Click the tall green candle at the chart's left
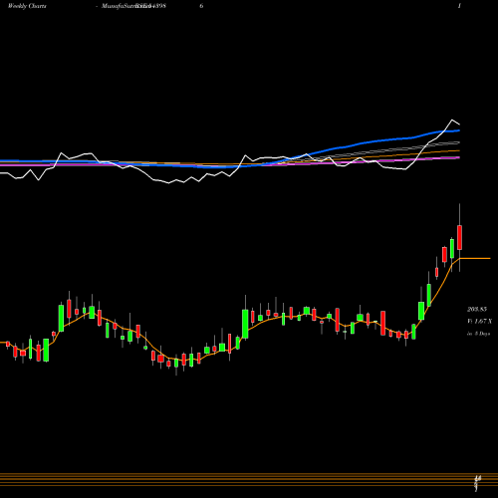This screenshot has height=498, width=498. (61, 318)
